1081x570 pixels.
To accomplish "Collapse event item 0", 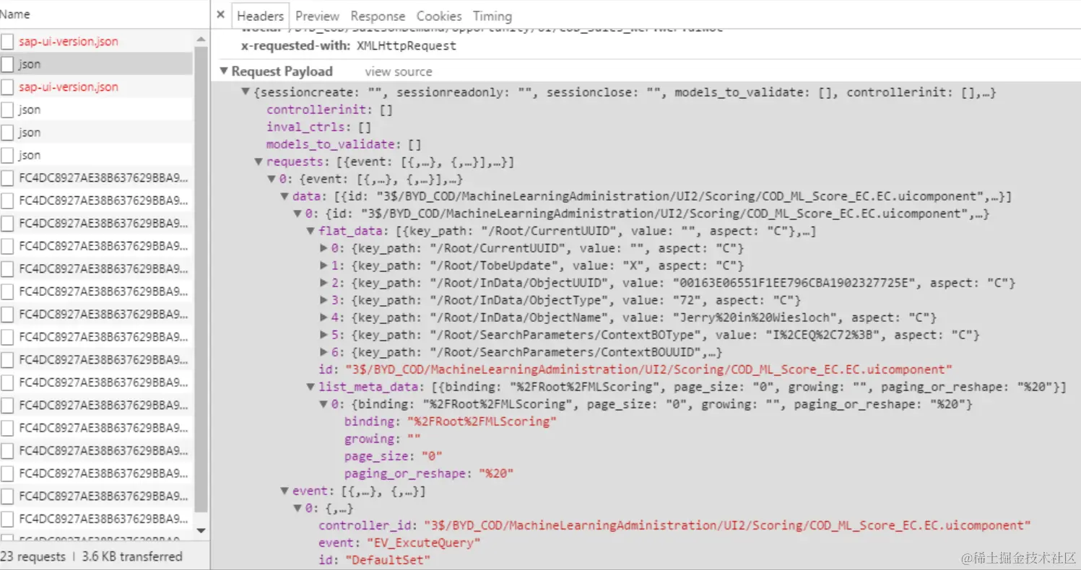I will point(298,508).
